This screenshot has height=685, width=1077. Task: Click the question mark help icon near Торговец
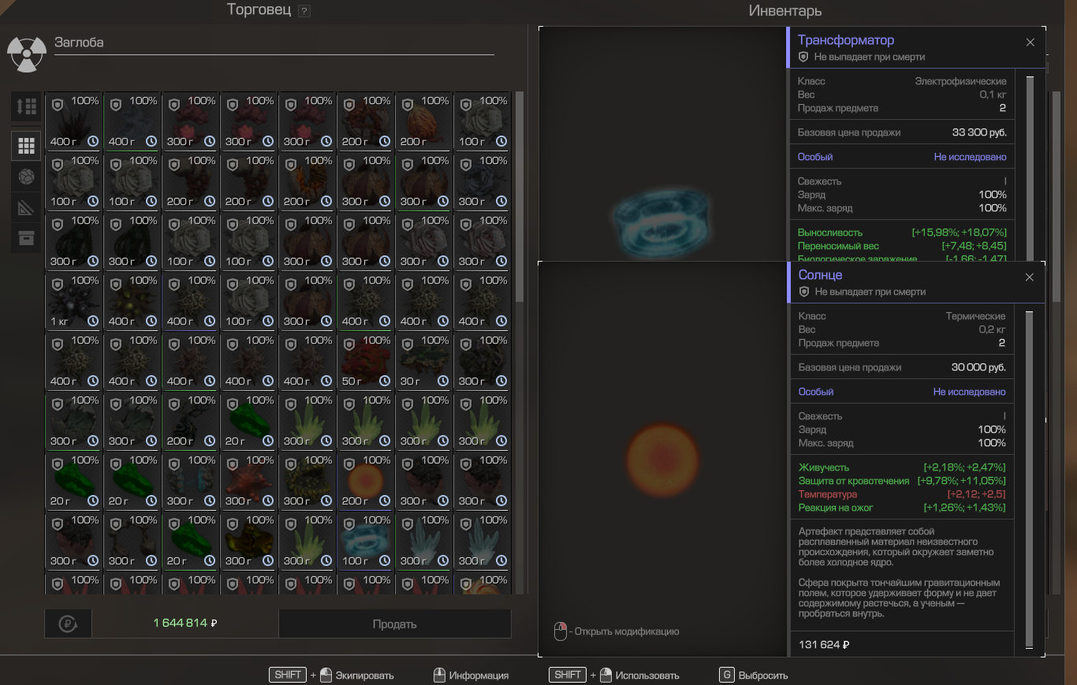coord(304,11)
